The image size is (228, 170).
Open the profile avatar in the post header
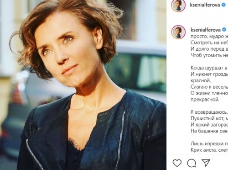178,5
